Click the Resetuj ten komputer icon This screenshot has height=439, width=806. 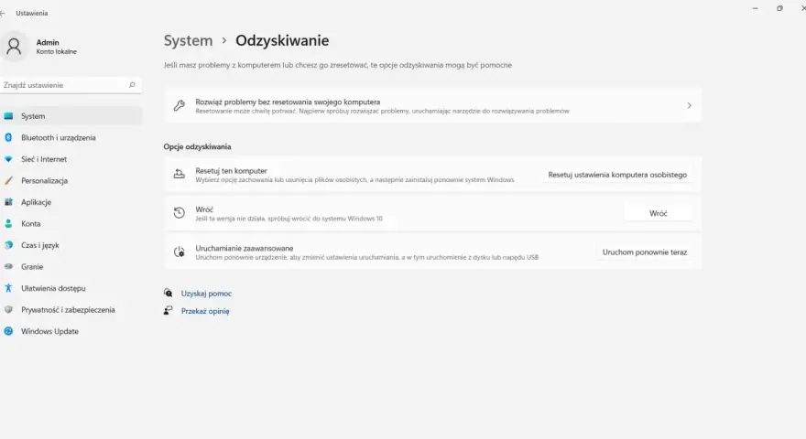179,174
